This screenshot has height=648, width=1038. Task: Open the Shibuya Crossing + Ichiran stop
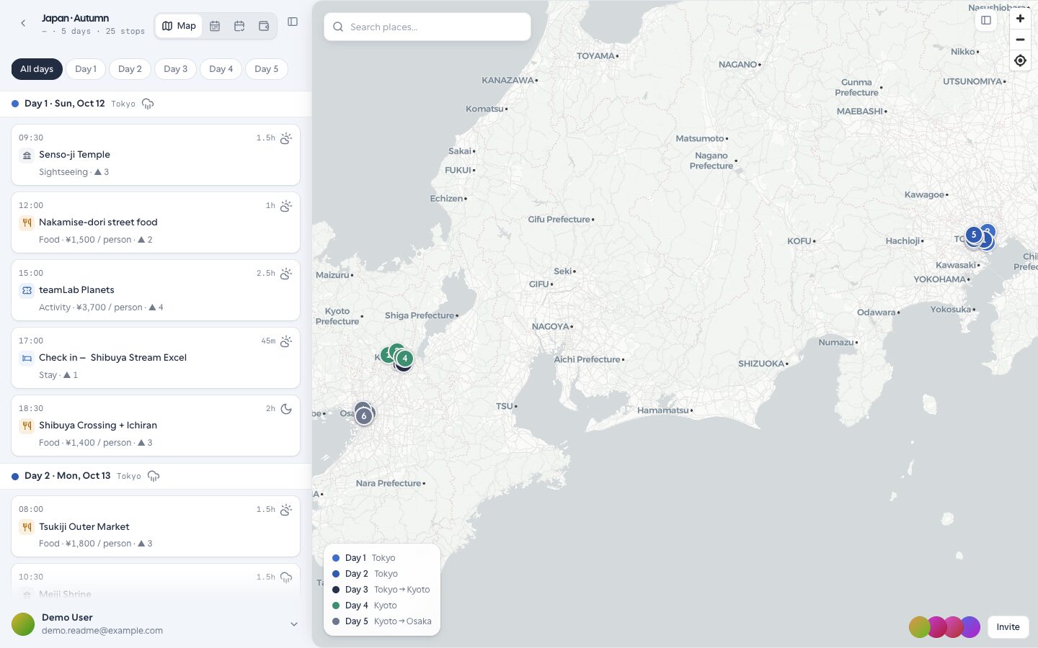(x=156, y=426)
